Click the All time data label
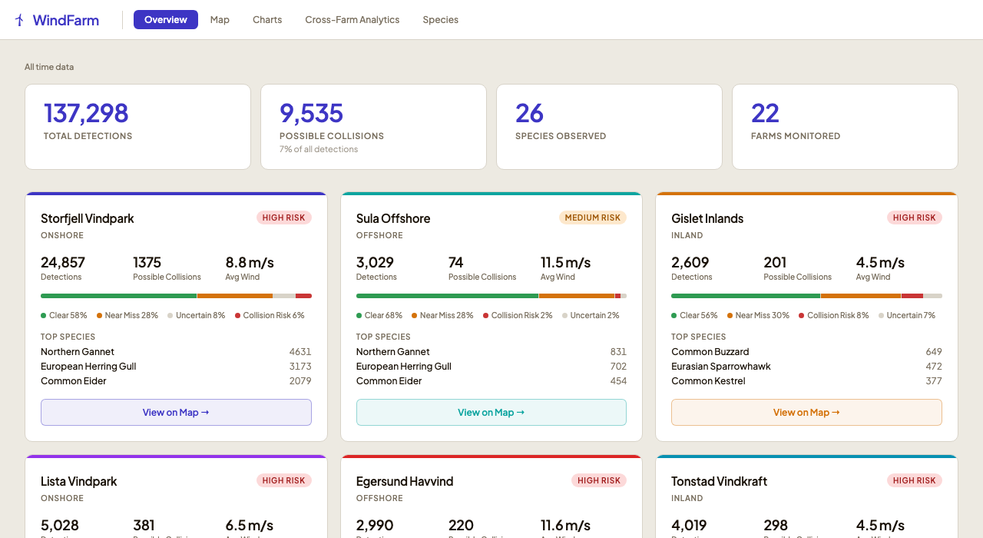This screenshot has height=538, width=983. [49, 67]
